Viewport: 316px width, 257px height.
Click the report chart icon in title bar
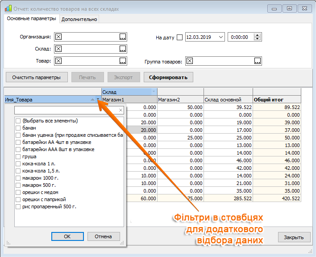[x=8, y=8]
